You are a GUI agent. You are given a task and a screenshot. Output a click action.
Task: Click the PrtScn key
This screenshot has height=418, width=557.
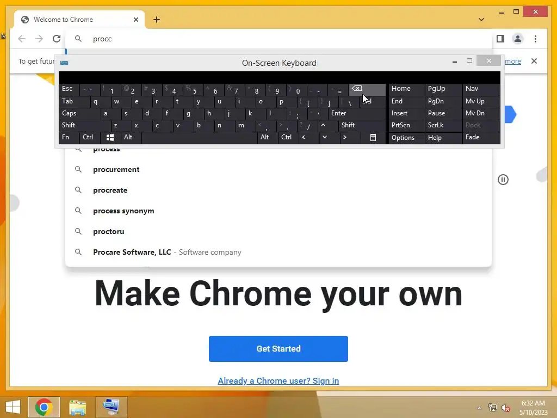coord(407,125)
